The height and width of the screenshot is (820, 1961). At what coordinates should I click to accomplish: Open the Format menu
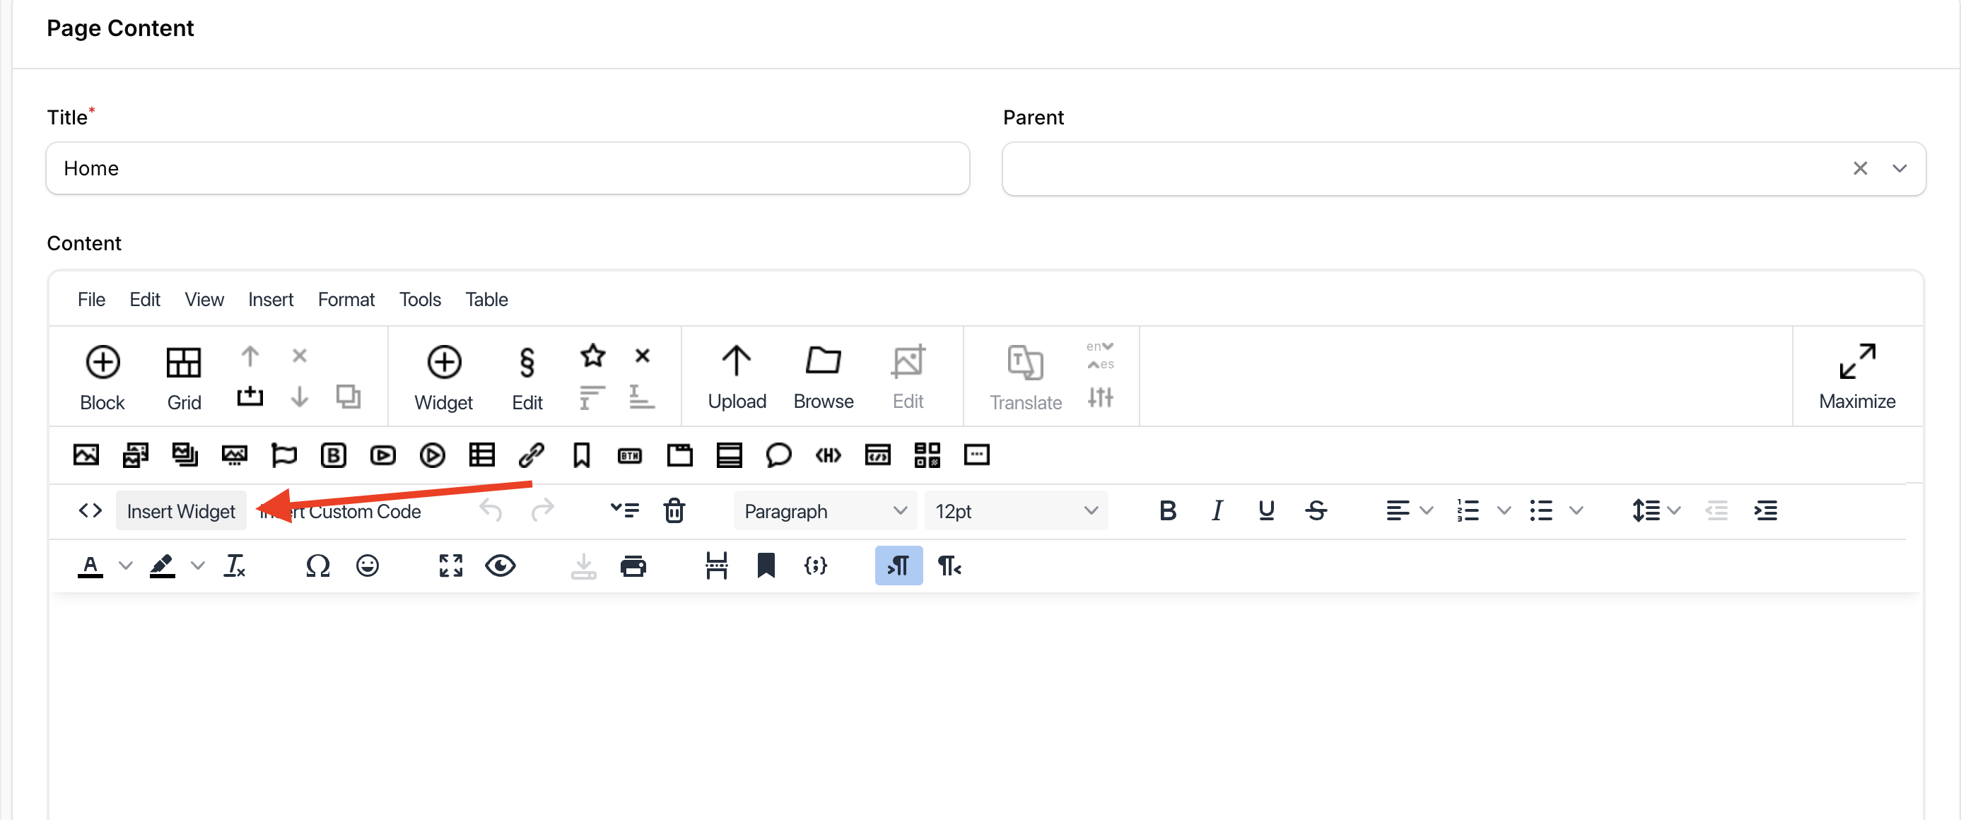[346, 299]
